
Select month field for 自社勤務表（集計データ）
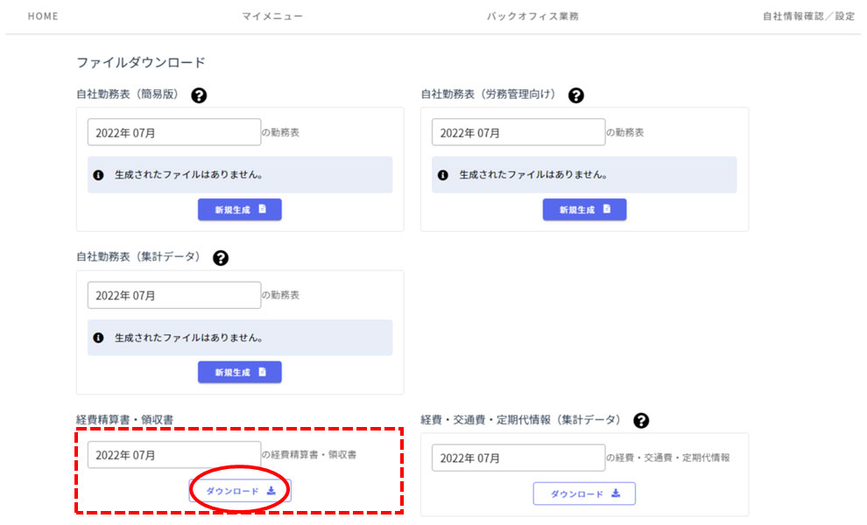(x=174, y=295)
